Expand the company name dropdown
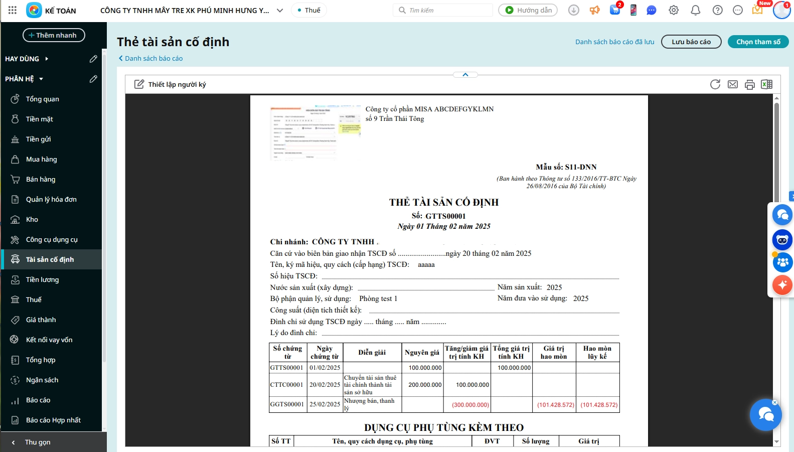This screenshot has width=794, height=452. click(x=280, y=10)
